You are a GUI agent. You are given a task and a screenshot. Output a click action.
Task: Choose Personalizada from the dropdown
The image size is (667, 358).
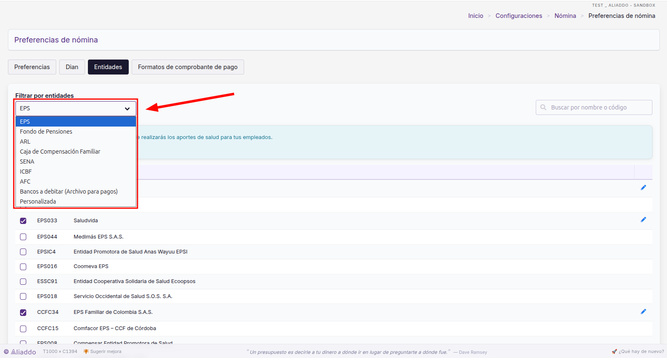point(76,201)
